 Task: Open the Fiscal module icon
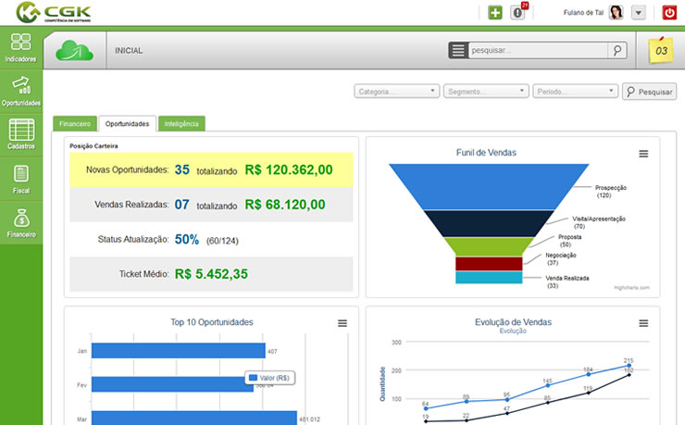click(x=20, y=177)
